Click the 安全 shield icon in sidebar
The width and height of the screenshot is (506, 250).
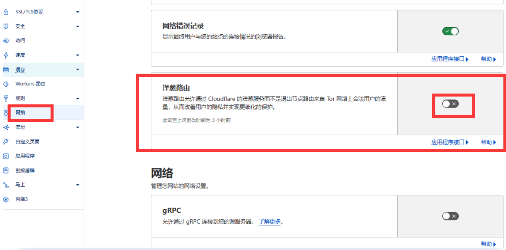6,26
